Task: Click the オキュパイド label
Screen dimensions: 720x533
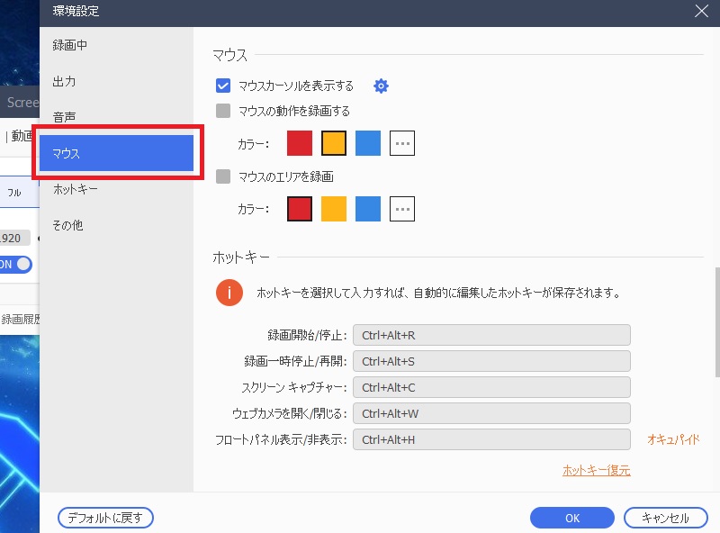Action: point(673,439)
